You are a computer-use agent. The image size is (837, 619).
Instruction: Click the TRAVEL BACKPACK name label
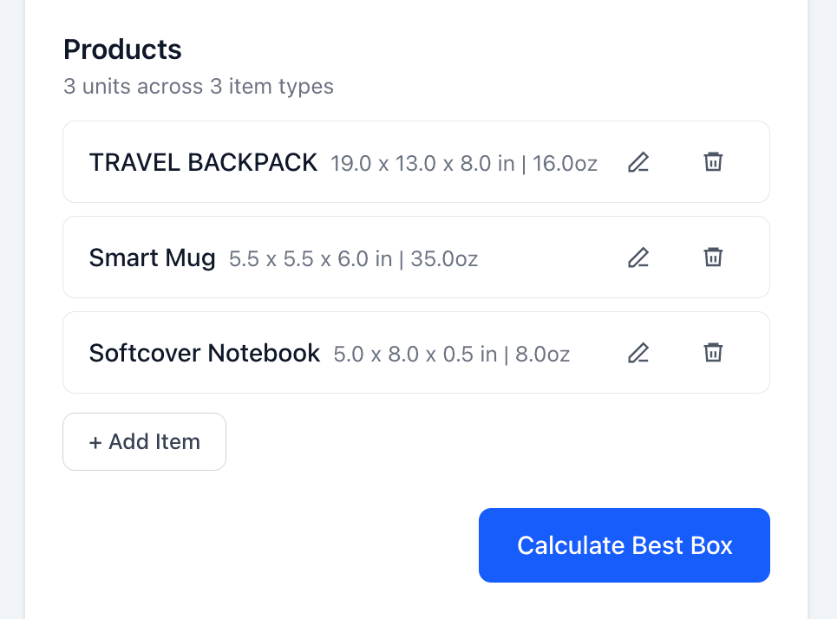pyautogui.click(x=203, y=162)
